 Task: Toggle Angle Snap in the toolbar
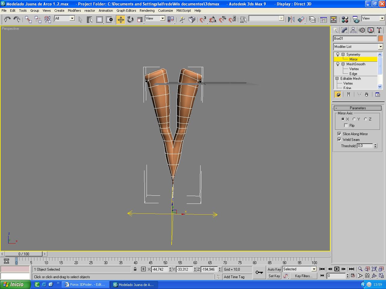(x=213, y=20)
